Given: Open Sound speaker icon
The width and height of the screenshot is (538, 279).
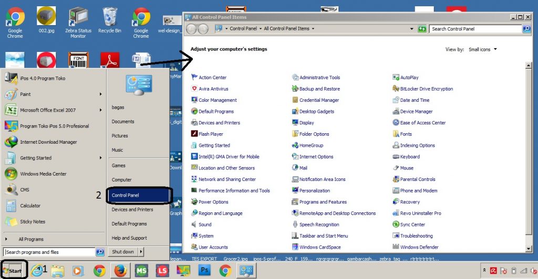Looking at the screenshot, I should coord(194,224).
